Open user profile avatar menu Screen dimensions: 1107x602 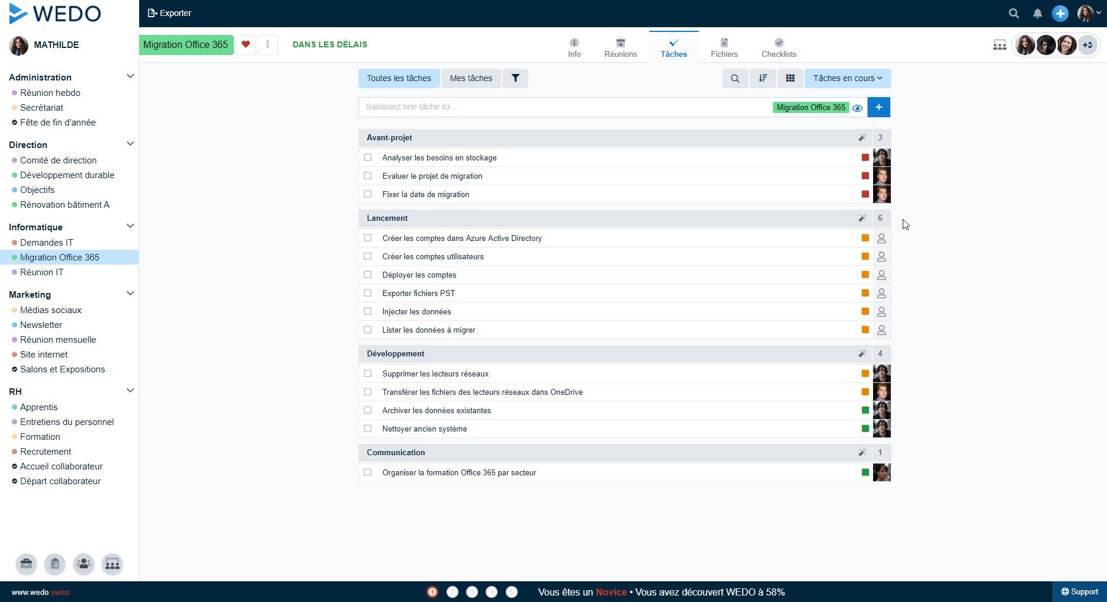(1089, 13)
